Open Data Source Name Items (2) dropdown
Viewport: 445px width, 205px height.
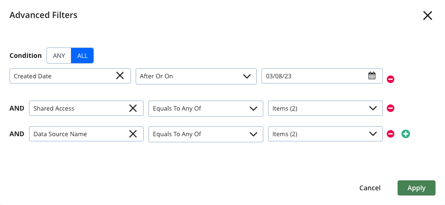pyautogui.click(x=325, y=134)
